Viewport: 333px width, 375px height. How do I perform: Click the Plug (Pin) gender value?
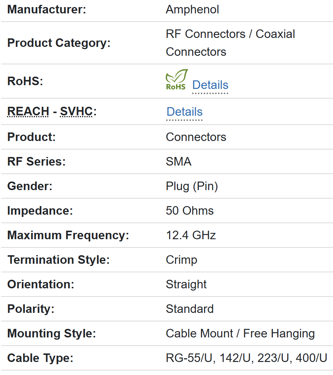pos(192,186)
